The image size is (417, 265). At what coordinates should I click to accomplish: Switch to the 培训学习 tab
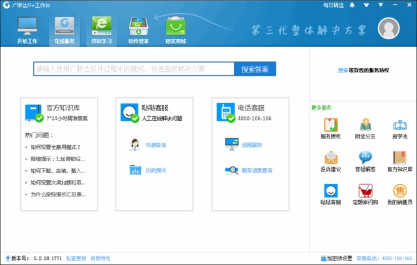[x=101, y=29]
